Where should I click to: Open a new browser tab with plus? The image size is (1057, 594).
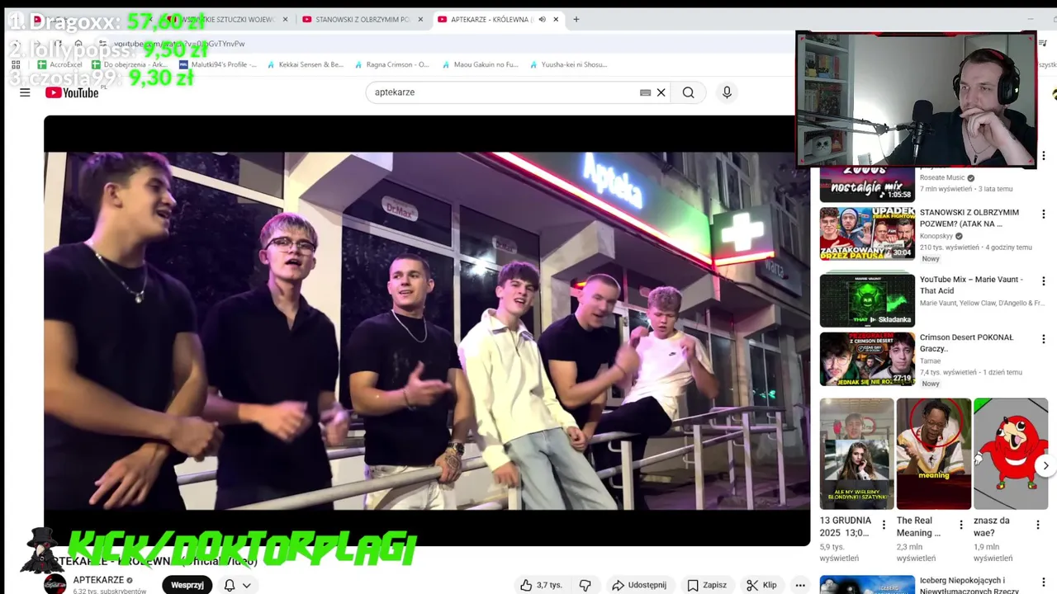pos(576,19)
